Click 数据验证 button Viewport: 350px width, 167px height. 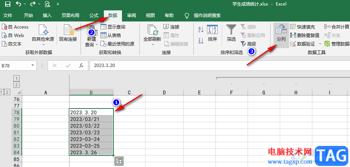(x=302, y=44)
